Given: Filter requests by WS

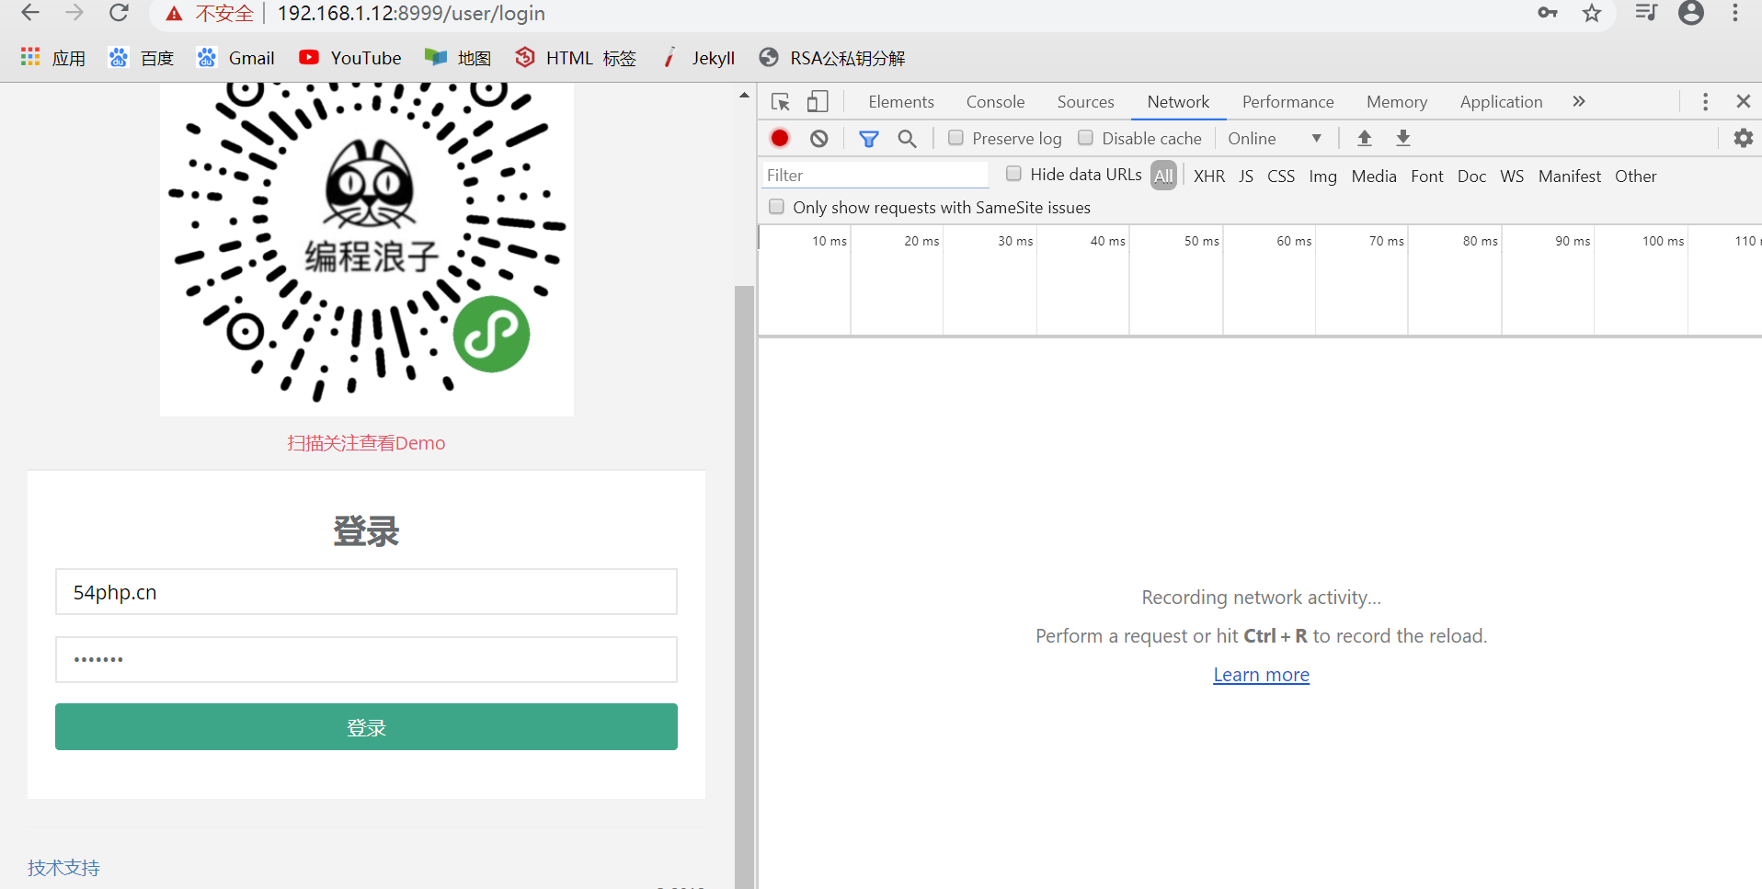Looking at the screenshot, I should 1512,176.
